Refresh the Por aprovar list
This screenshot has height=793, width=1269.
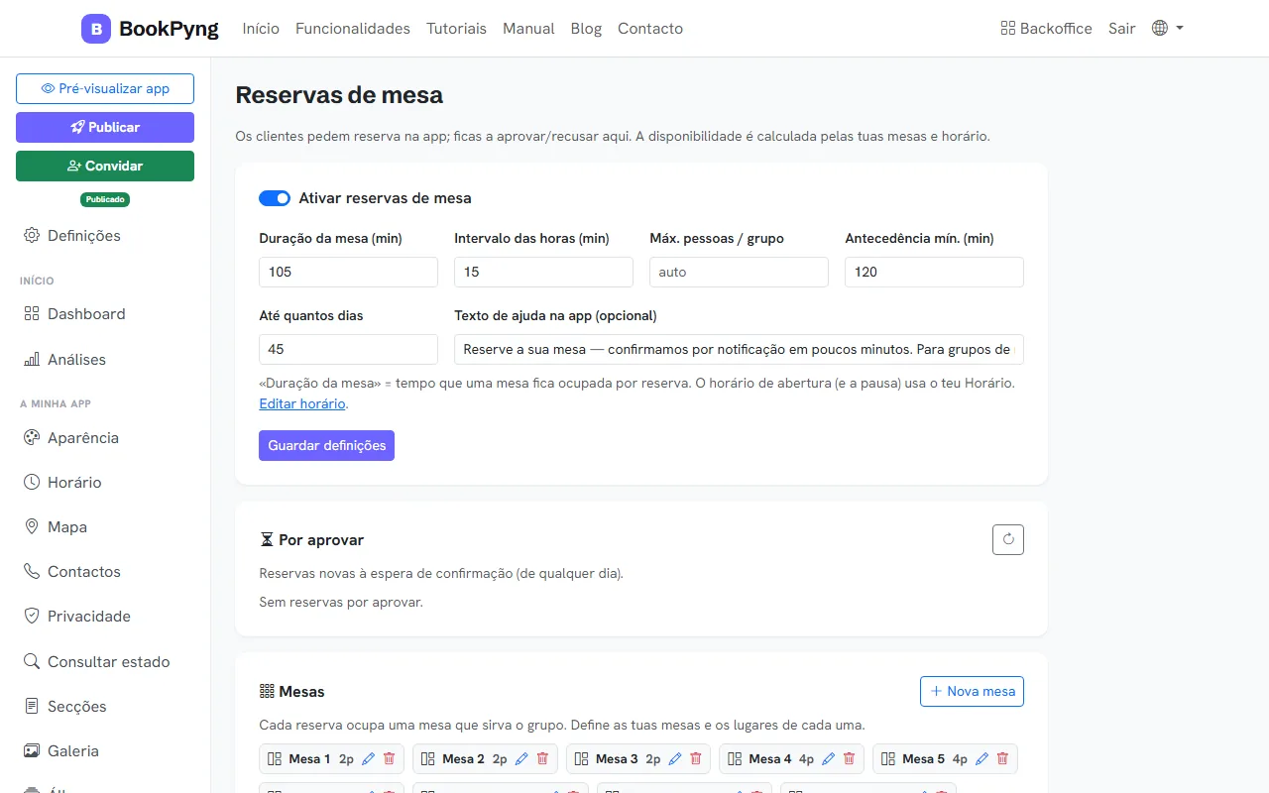tap(1008, 539)
